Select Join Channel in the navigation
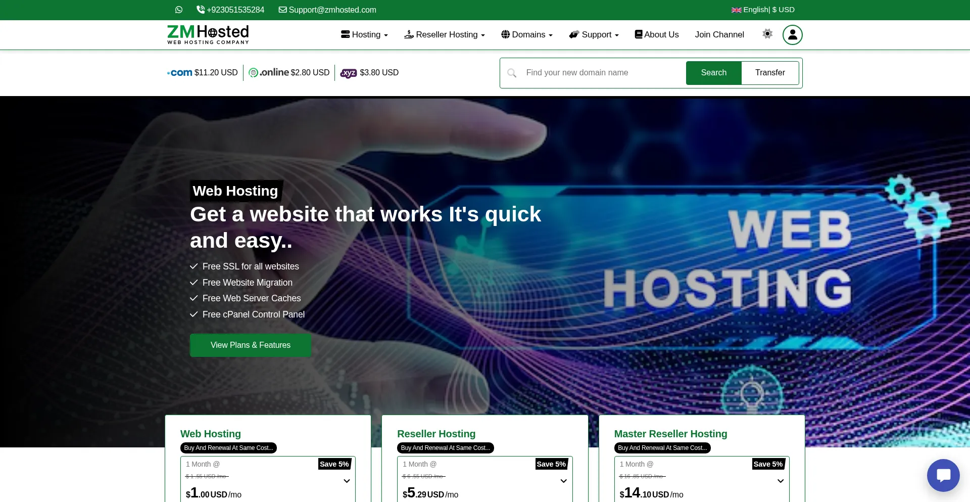The width and height of the screenshot is (970, 502). [x=719, y=34]
